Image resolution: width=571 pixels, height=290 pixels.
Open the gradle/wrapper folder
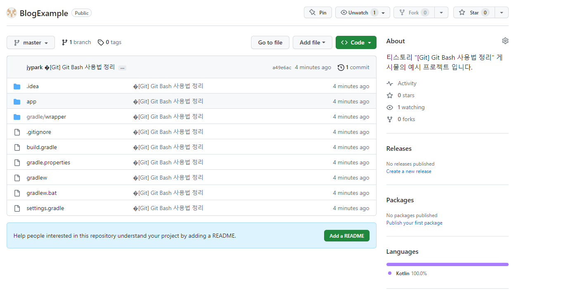pos(46,117)
